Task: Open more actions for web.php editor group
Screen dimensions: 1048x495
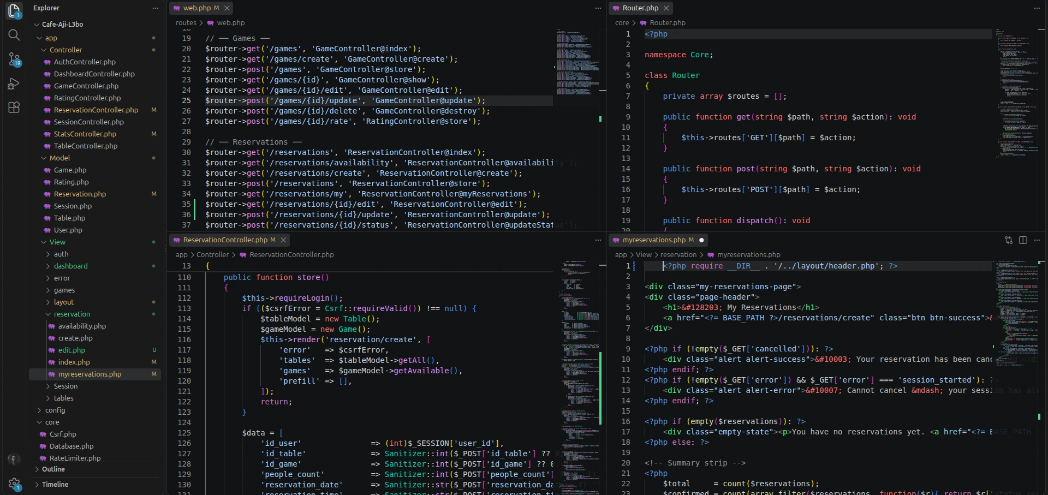Action: click(x=598, y=8)
